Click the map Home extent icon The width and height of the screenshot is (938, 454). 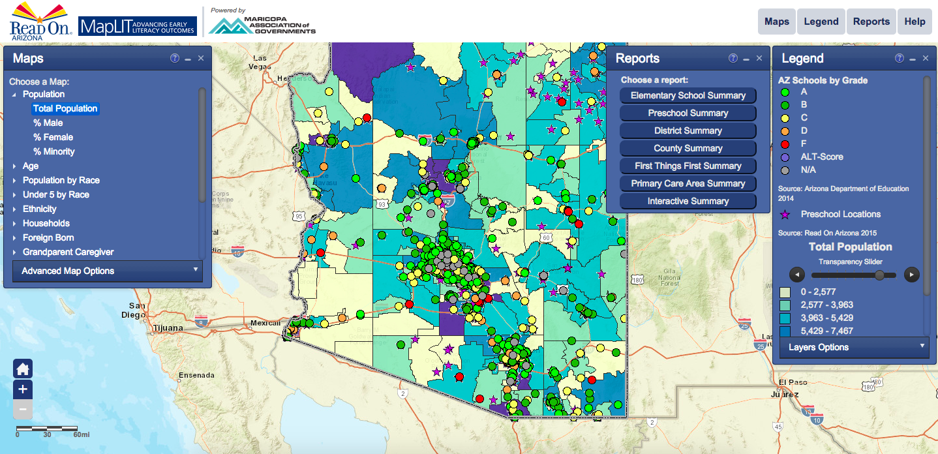(x=23, y=369)
